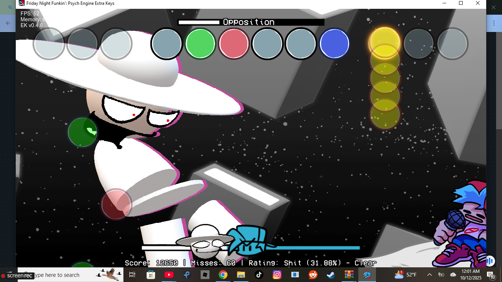Click the Friday Night Funkin' title bar icon
The height and width of the screenshot is (282, 502).
[22, 3]
